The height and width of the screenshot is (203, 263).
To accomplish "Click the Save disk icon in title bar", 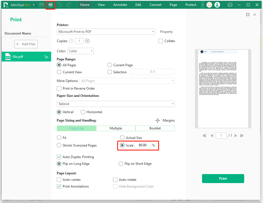I will 42,5.
